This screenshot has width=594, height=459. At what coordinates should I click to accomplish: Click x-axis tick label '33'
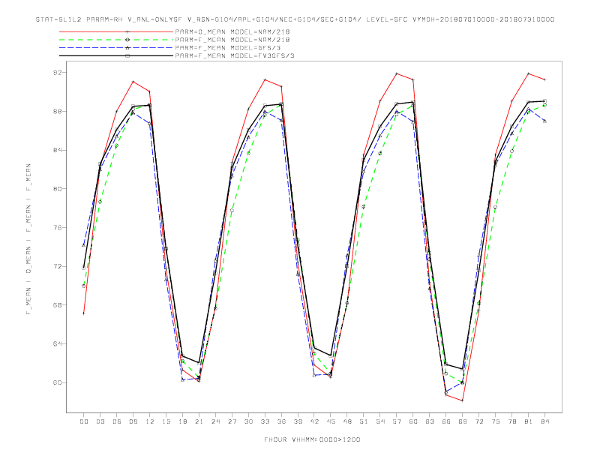point(265,421)
